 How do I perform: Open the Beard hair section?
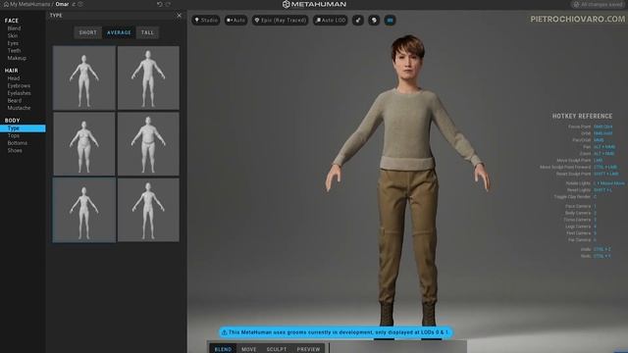[15, 100]
